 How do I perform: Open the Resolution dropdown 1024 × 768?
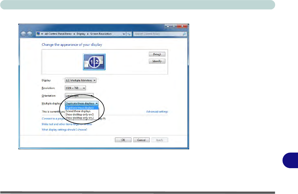[x=75, y=88]
